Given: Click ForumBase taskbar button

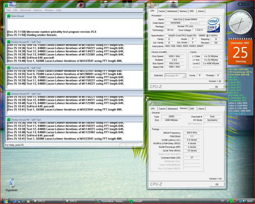Looking at the screenshot, I should [x=112, y=201].
